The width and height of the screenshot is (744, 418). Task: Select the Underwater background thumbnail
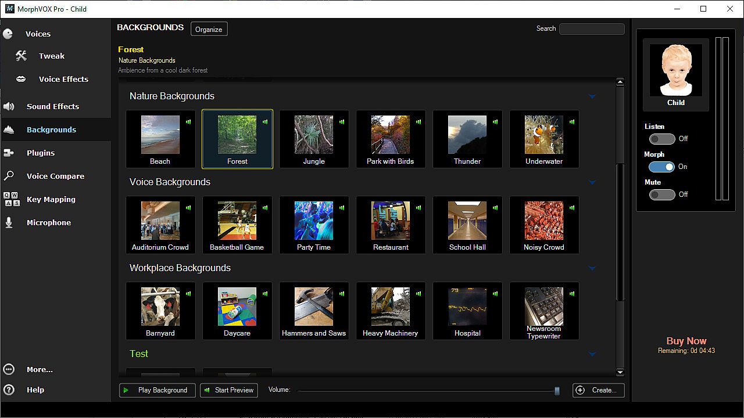[544, 139]
